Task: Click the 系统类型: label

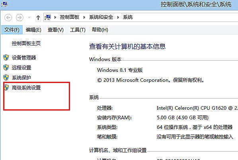Action: coord(107,127)
